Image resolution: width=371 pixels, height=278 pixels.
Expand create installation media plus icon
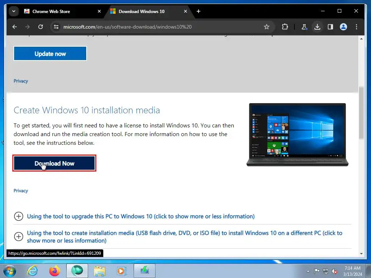(x=18, y=236)
